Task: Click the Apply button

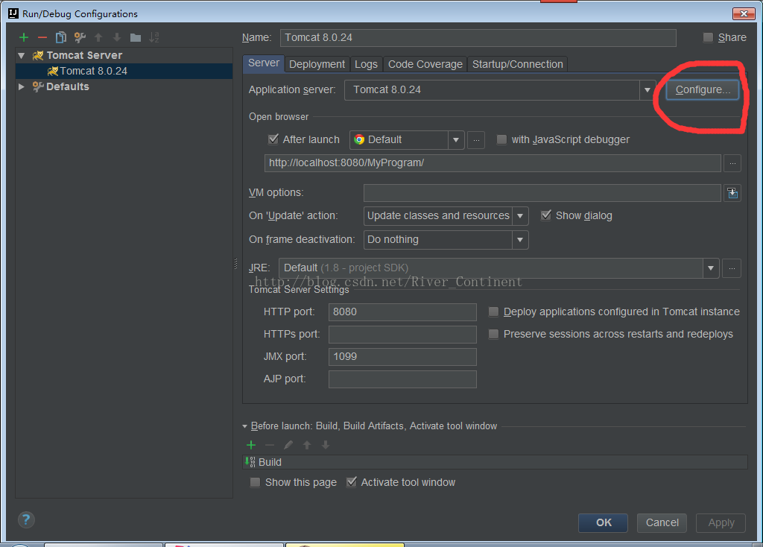Action: [721, 522]
